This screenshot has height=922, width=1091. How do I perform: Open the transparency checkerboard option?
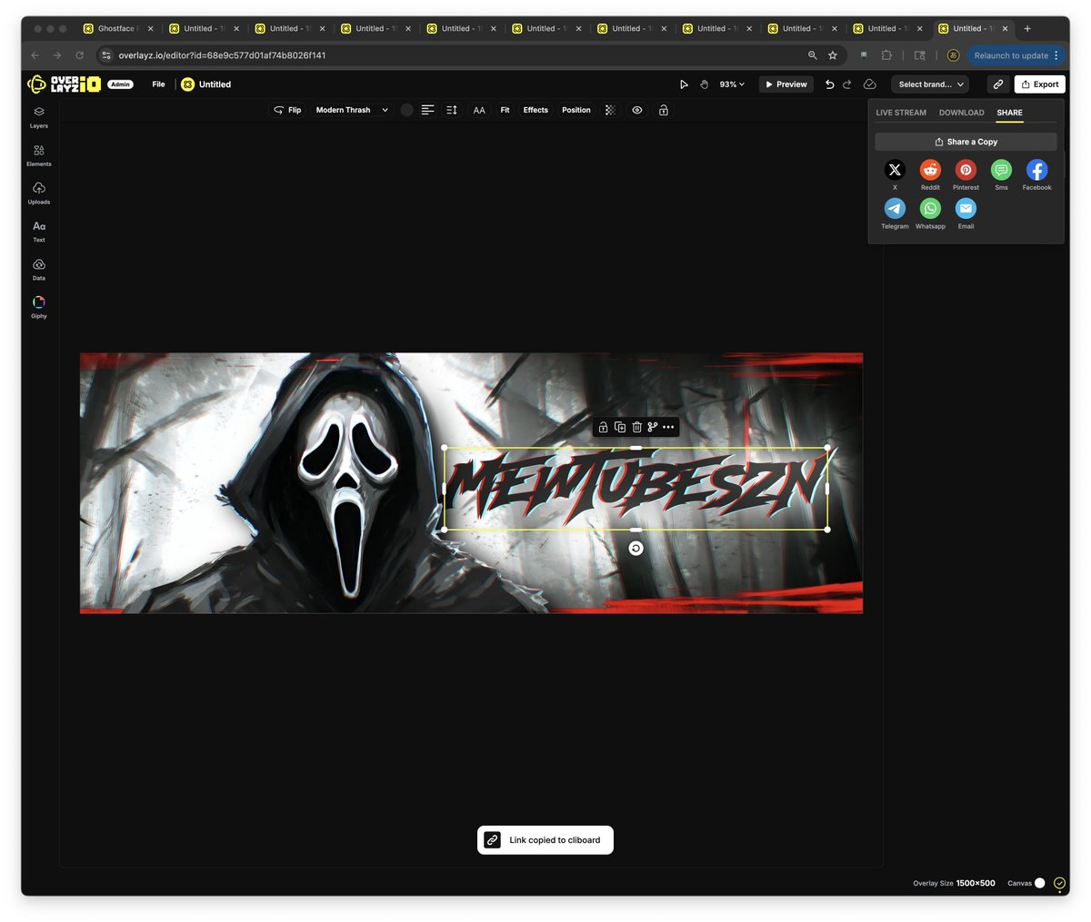click(610, 110)
